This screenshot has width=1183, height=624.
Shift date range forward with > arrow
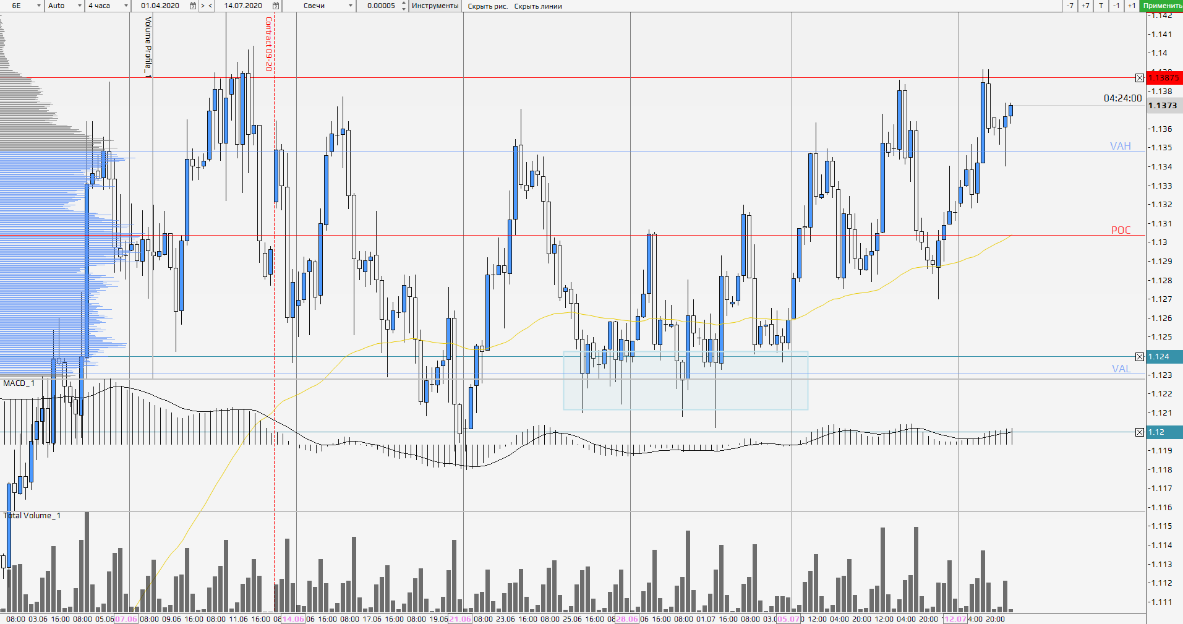tap(203, 6)
